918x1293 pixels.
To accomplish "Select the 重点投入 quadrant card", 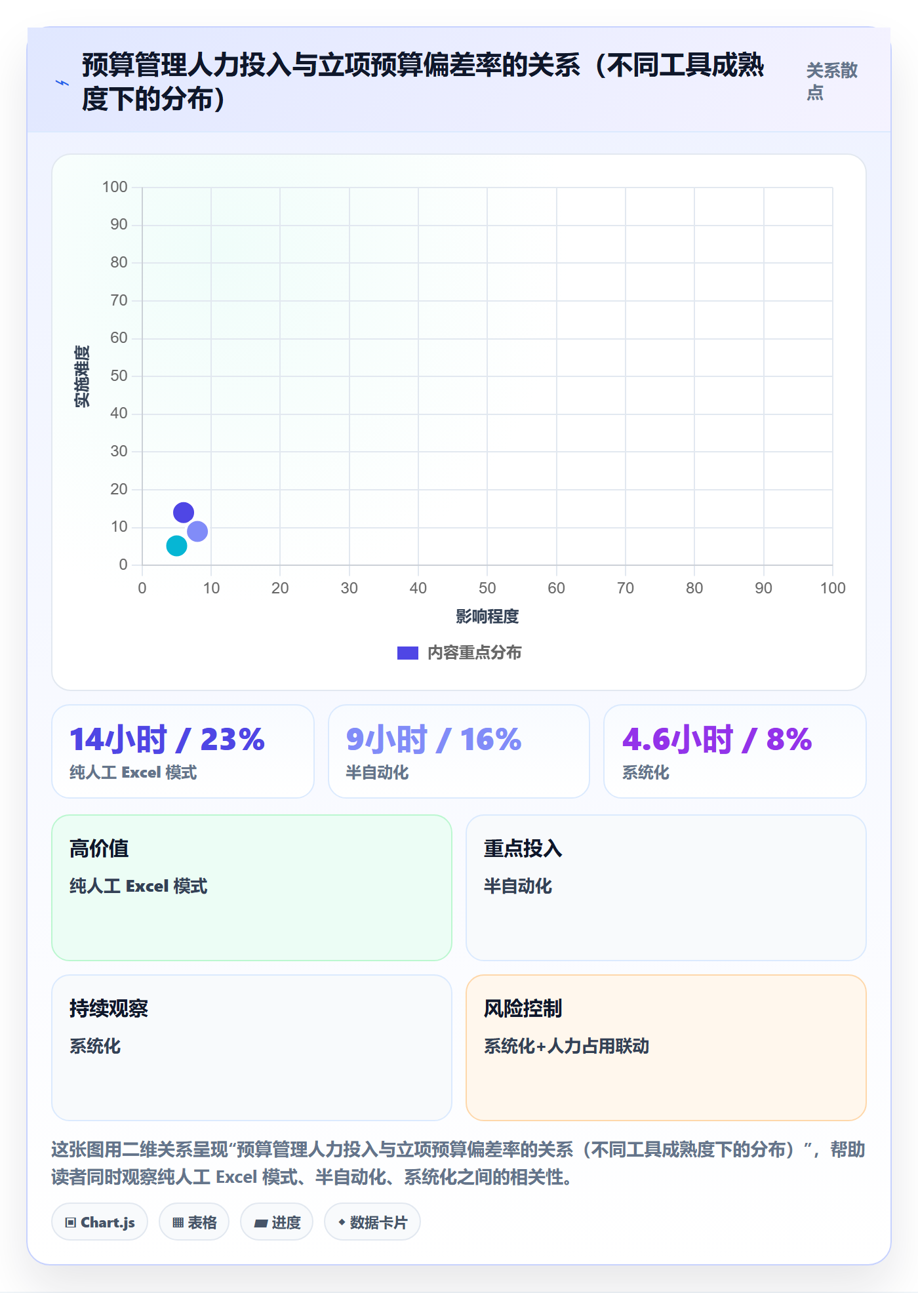I will pyautogui.click(x=666, y=888).
